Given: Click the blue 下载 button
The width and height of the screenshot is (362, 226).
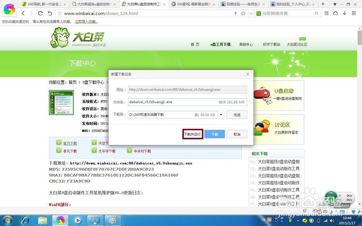Looking at the screenshot, I should click(215, 134).
